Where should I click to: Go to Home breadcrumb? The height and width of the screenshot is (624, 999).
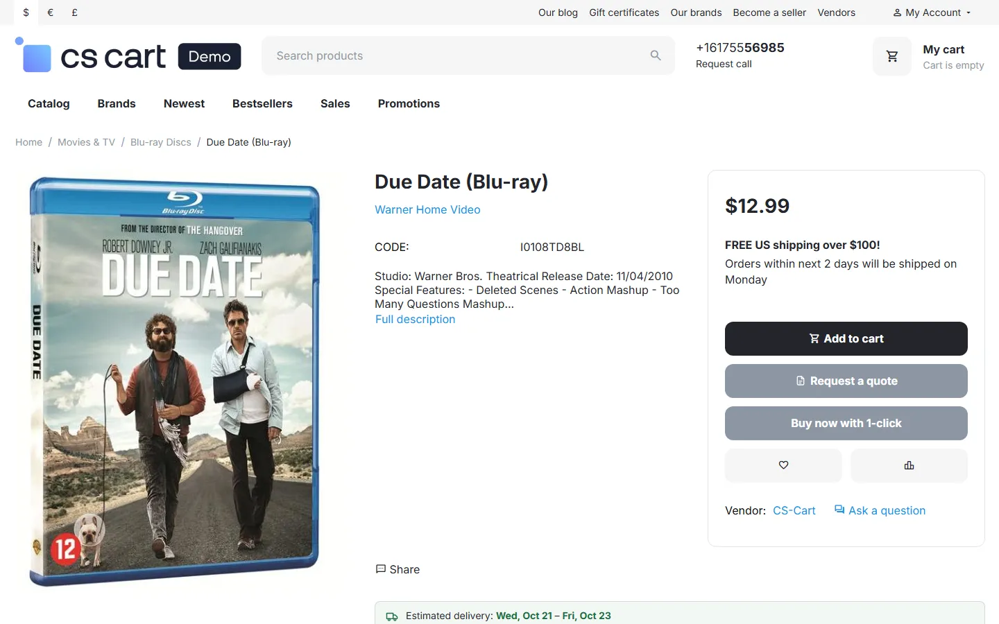(x=29, y=142)
